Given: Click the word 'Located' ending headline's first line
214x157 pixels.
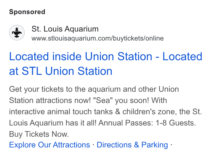Looking at the screenshot, I should click(x=182, y=56).
